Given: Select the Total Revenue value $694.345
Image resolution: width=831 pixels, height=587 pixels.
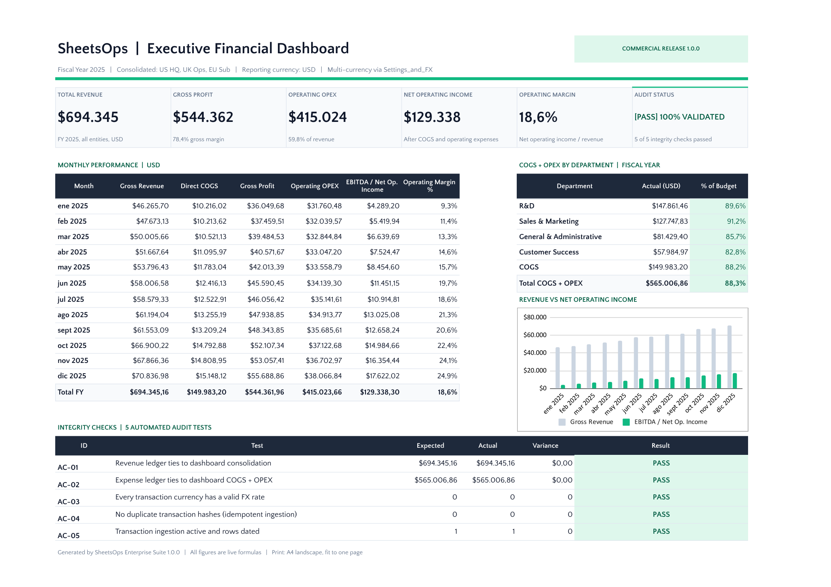Looking at the screenshot, I should [x=88, y=117].
